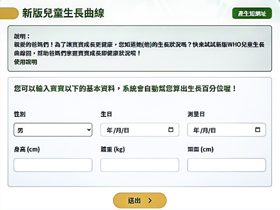Open the 使用說明 link
Viewport: 280px width, 210px height.
coord(25,62)
